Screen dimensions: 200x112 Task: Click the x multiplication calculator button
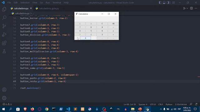[113, 31]
